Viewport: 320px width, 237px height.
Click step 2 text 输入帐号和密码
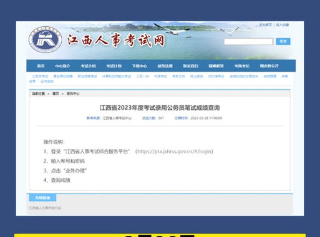coord(68,161)
